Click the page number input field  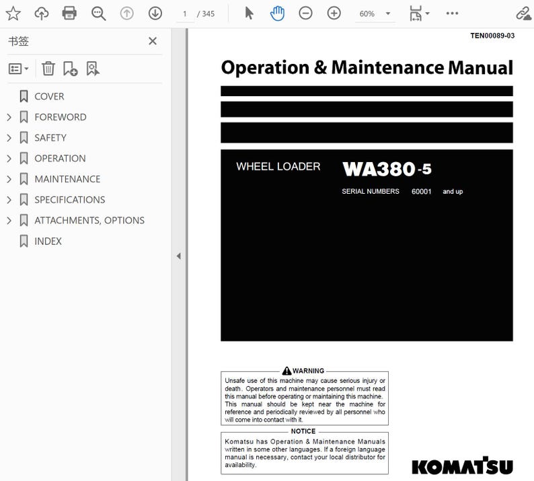tap(185, 14)
